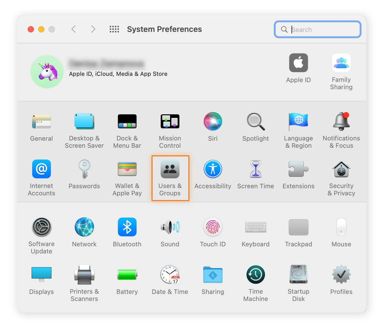Open Apple ID settings

pos(298,67)
